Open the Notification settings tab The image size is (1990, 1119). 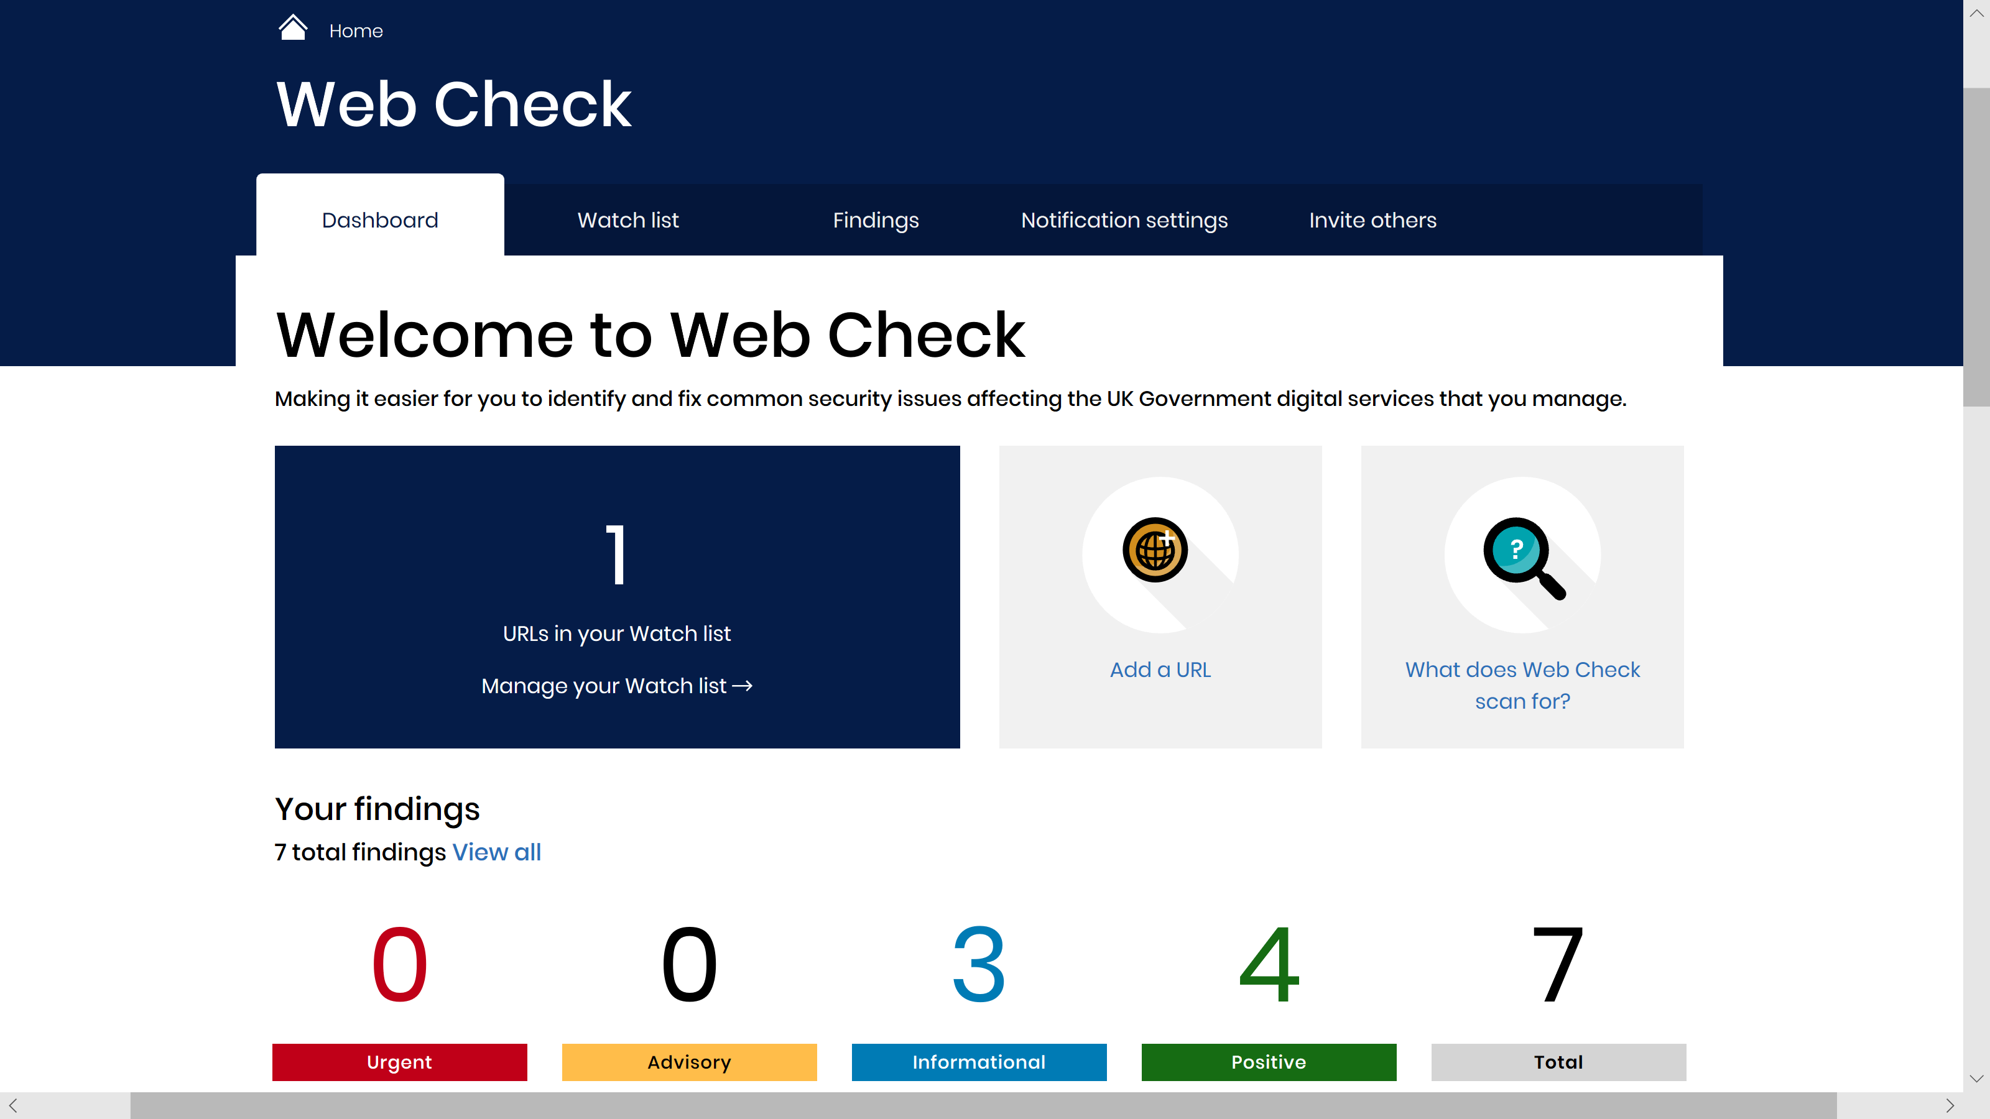1124,220
